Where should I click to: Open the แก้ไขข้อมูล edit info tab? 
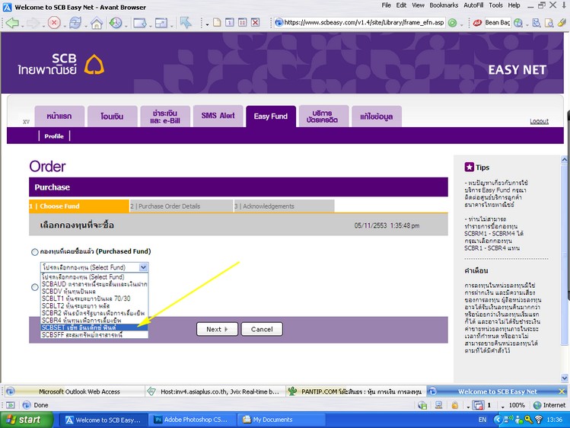click(x=376, y=117)
